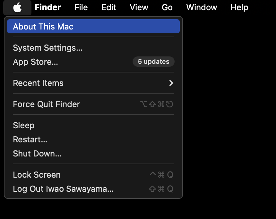This screenshot has height=219, width=276.
Task: Open the Finder menu in menu bar
Action: click(48, 7)
